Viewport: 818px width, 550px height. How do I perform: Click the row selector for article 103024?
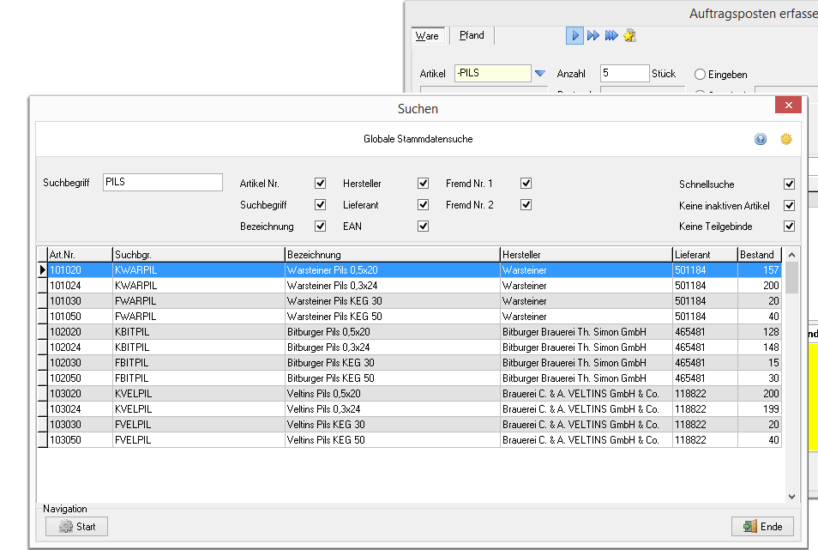(x=42, y=409)
